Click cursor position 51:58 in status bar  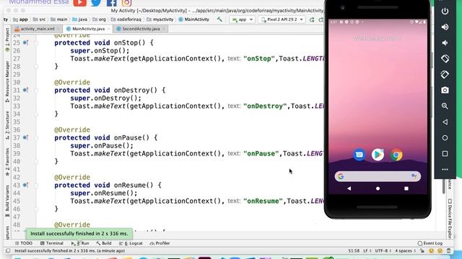pyautogui.click(x=354, y=251)
